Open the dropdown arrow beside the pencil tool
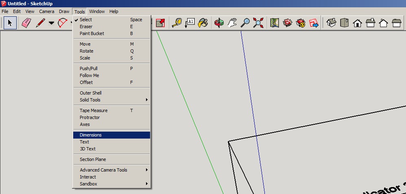The width and height of the screenshot is (406, 194). click(52, 23)
